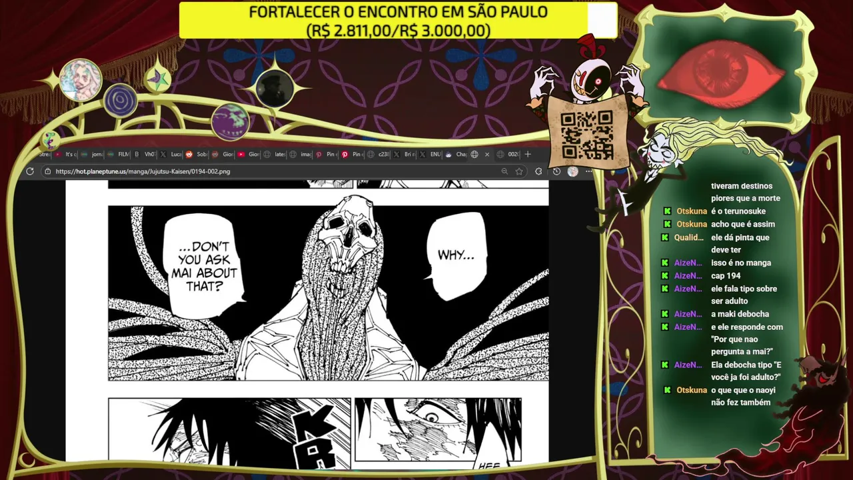The width and height of the screenshot is (853, 480).
Task: Switch to the "Vh0" tab
Action: 145,154
